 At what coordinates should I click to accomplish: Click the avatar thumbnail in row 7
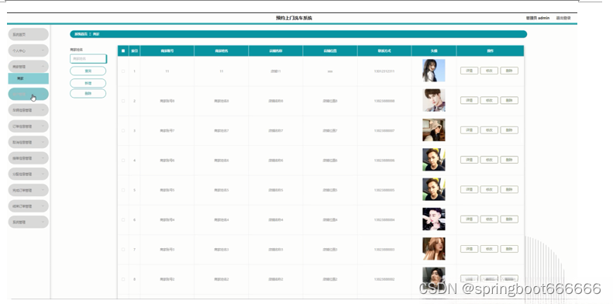tap(433, 249)
